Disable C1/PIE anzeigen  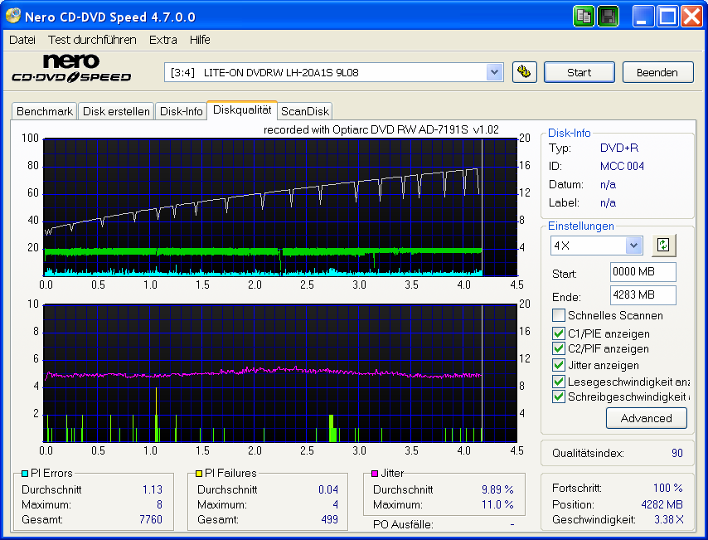558,333
